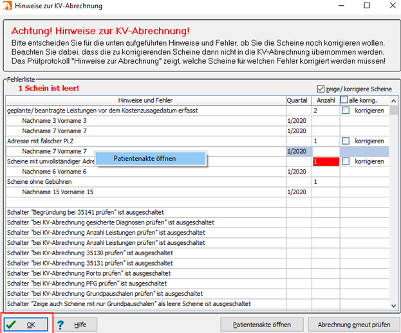
Task: Toggle the zeige/ korrigiere Scheine checkbox
Action: (x=321, y=89)
